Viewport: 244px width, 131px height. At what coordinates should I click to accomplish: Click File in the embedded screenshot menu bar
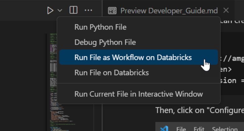(181, 129)
